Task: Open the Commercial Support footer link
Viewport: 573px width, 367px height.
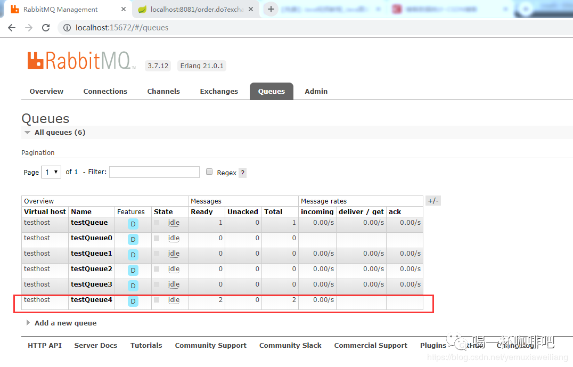Action: click(x=371, y=346)
